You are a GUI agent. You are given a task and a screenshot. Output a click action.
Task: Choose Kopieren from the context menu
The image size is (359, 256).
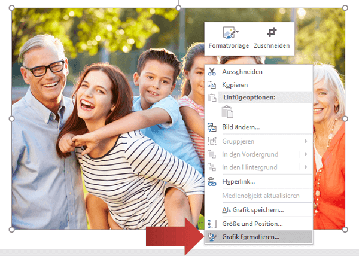coord(258,85)
